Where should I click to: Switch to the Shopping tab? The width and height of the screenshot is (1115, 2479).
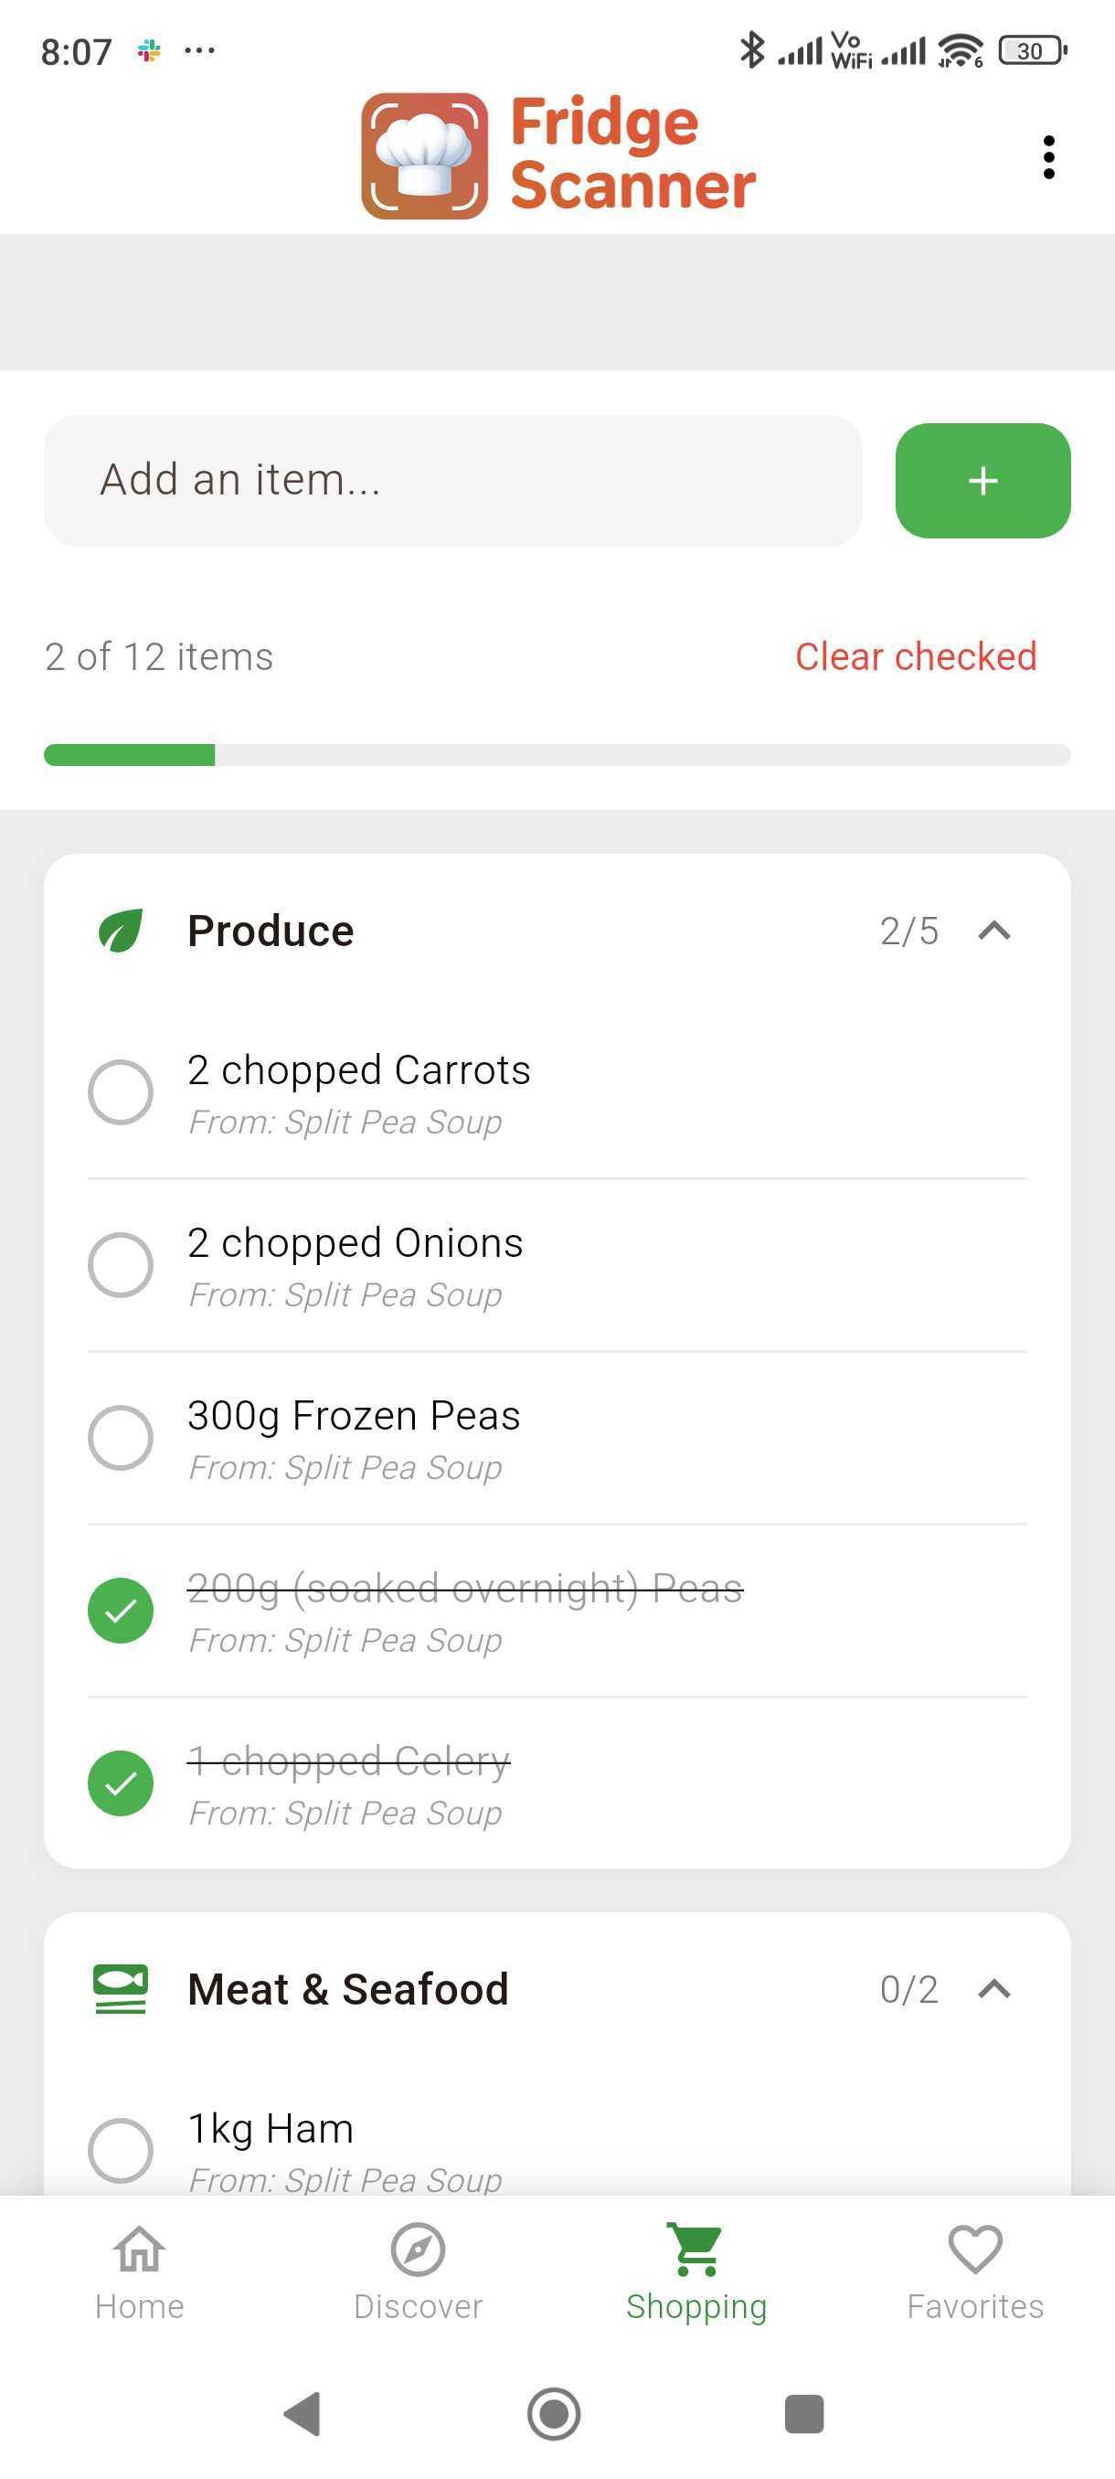pos(696,2272)
